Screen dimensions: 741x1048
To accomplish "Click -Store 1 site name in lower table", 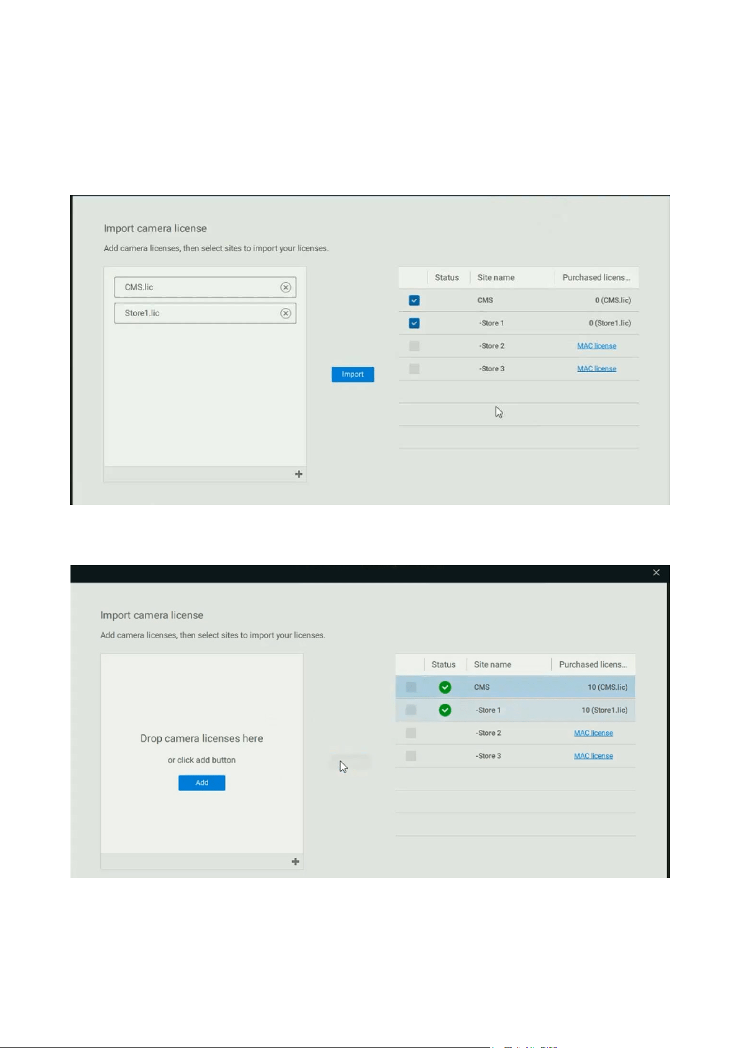I will pos(488,710).
